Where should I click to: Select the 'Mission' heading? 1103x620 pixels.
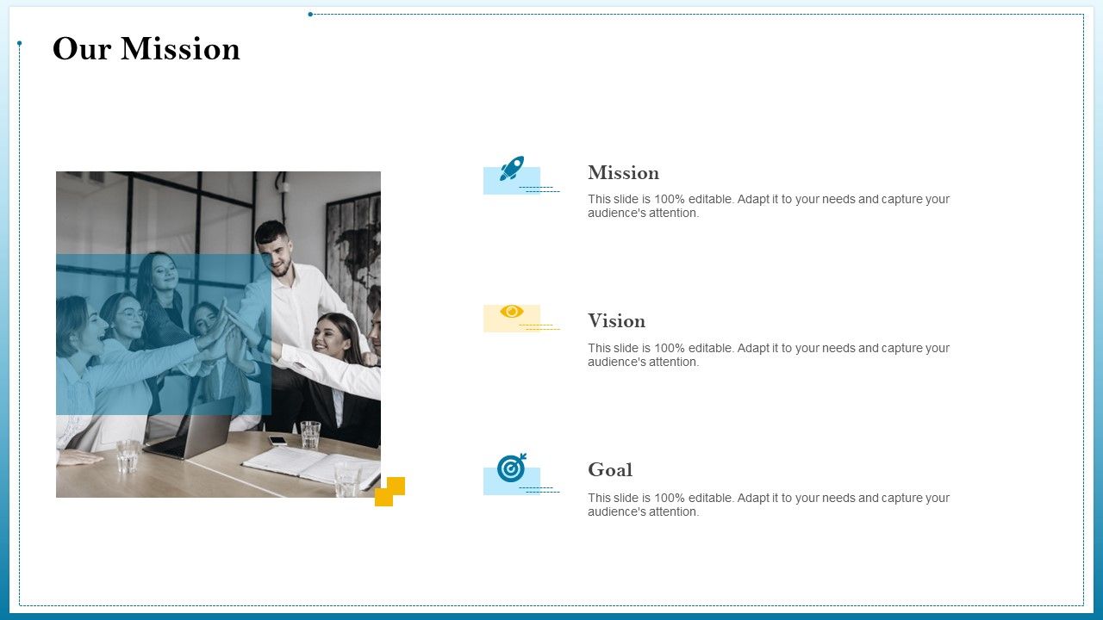pos(624,172)
